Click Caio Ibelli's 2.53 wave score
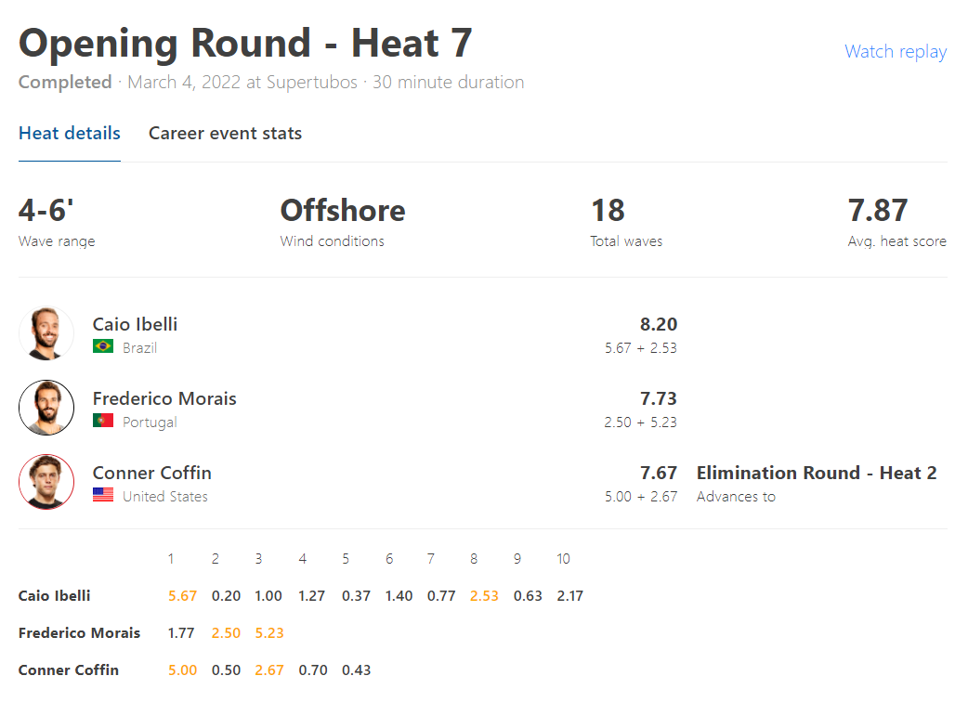This screenshot has width=968, height=702. click(484, 596)
